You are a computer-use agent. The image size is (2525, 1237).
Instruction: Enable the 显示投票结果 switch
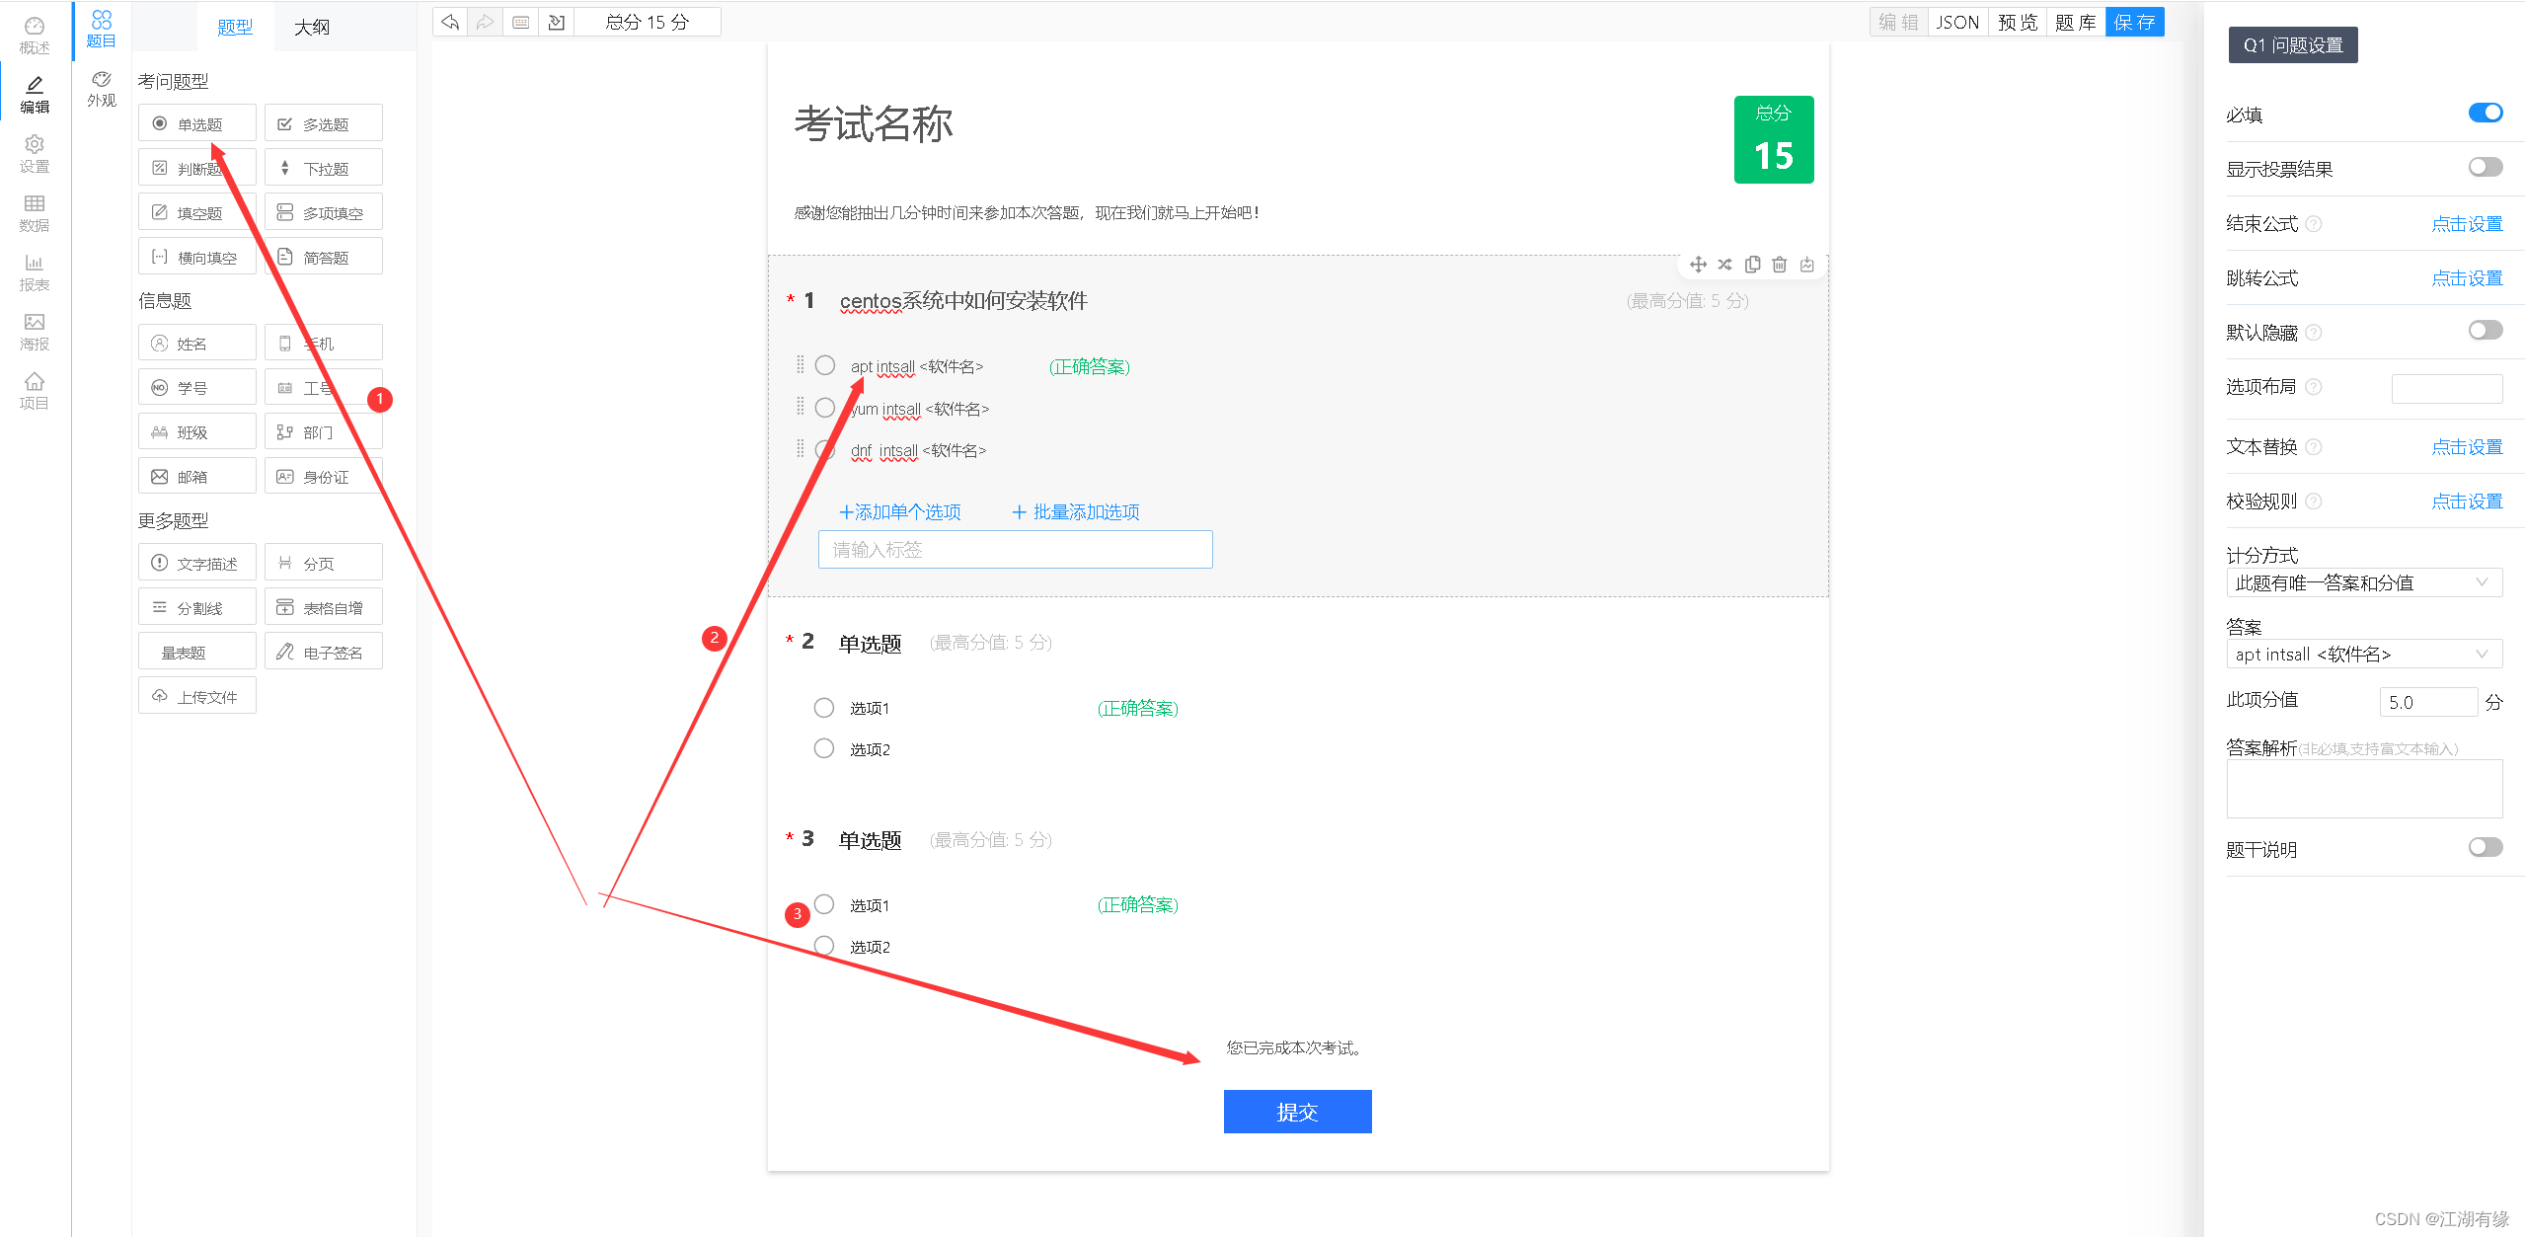tap(2484, 167)
